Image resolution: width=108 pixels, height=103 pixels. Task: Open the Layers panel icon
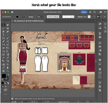coord(100,69)
